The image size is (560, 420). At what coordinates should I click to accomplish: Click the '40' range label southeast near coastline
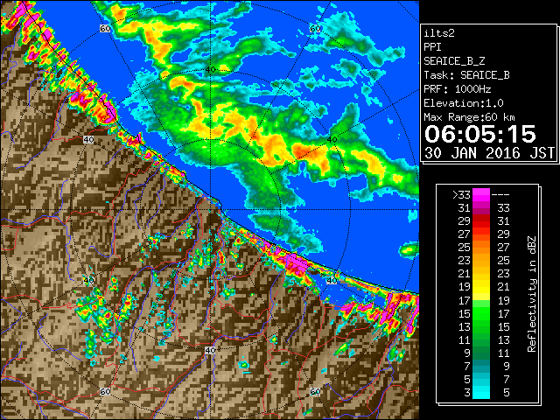[x=332, y=280]
